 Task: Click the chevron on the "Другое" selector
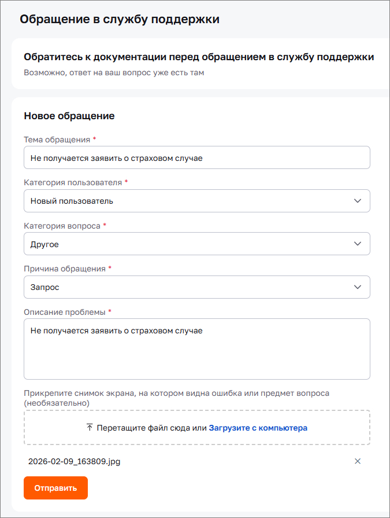pos(356,244)
